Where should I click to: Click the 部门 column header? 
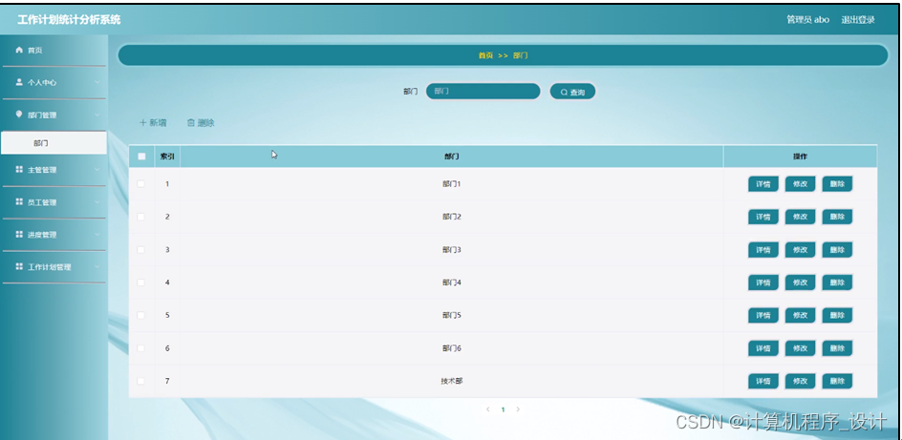pos(452,157)
